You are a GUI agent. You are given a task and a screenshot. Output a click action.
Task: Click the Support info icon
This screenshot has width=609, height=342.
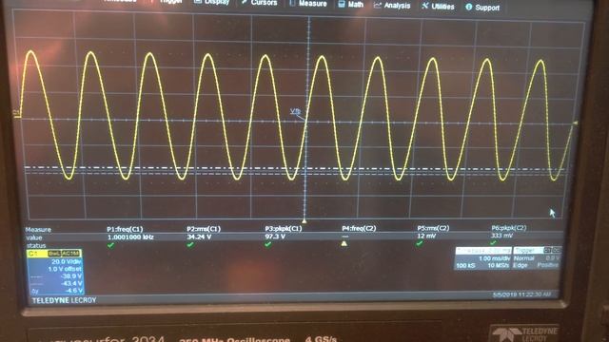coord(469,7)
